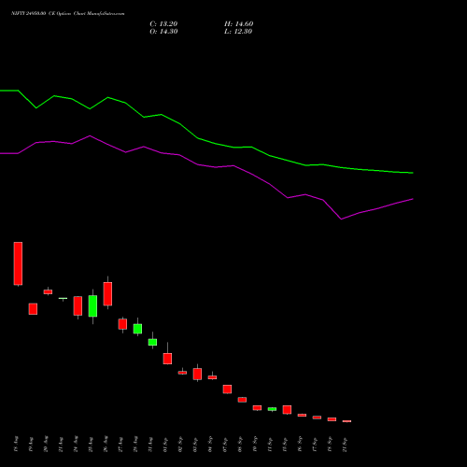Select the green candle for 28 Aug
Image resolution: width=467 pixels, height=467 pixels.
click(x=137, y=329)
